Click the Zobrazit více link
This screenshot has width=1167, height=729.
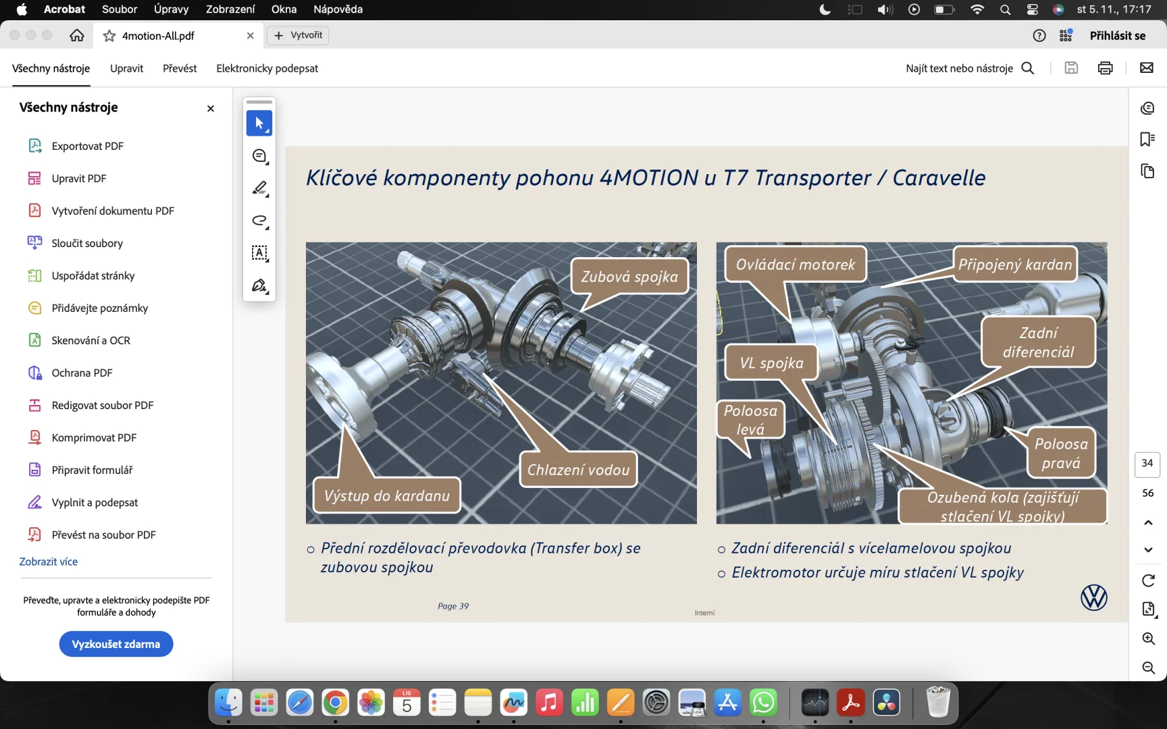point(49,562)
